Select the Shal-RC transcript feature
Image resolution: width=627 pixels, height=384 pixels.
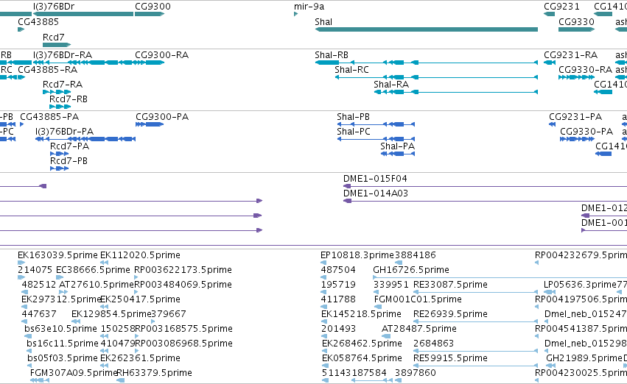point(436,77)
